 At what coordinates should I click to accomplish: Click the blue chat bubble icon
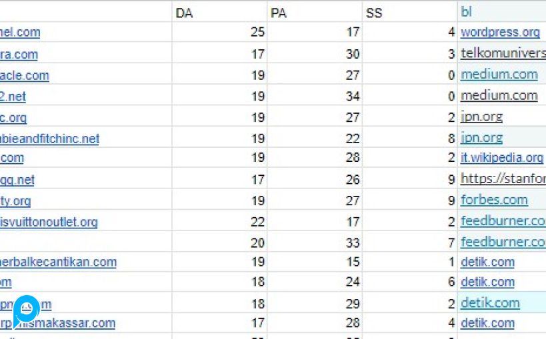(x=27, y=309)
